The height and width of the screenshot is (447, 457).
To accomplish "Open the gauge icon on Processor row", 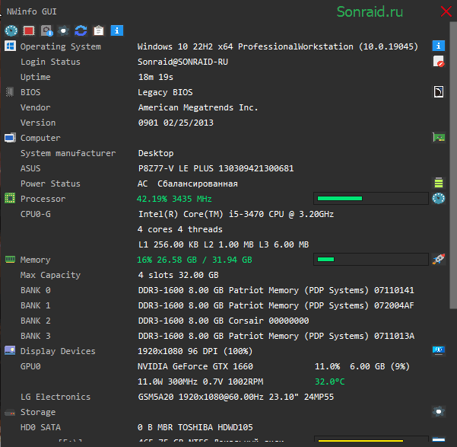I will [438, 199].
